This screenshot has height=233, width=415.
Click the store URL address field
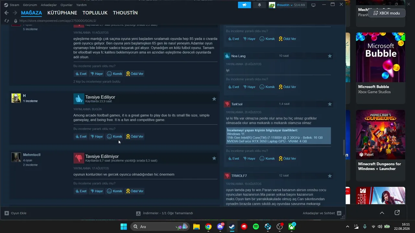coord(58,21)
